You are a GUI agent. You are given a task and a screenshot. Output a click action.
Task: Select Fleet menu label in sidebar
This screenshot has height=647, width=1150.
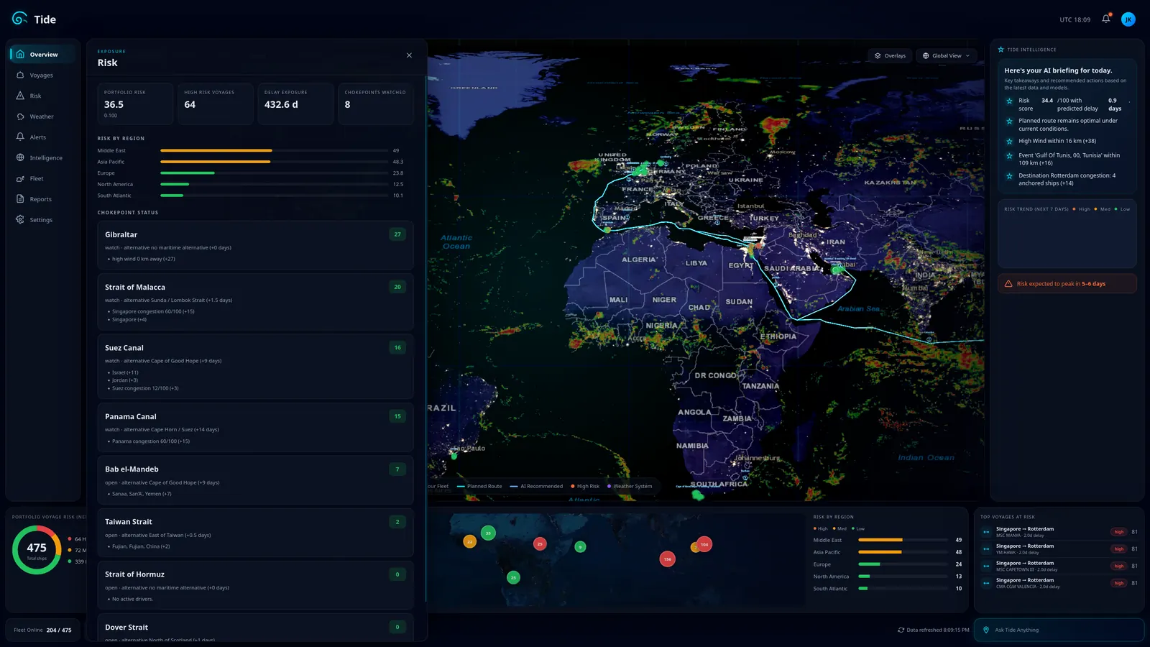(37, 178)
